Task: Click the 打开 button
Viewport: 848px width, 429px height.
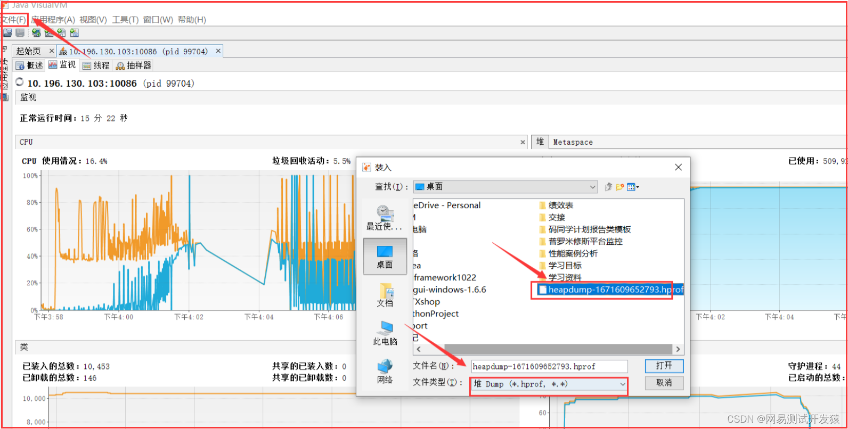Action: pos(664,366)
